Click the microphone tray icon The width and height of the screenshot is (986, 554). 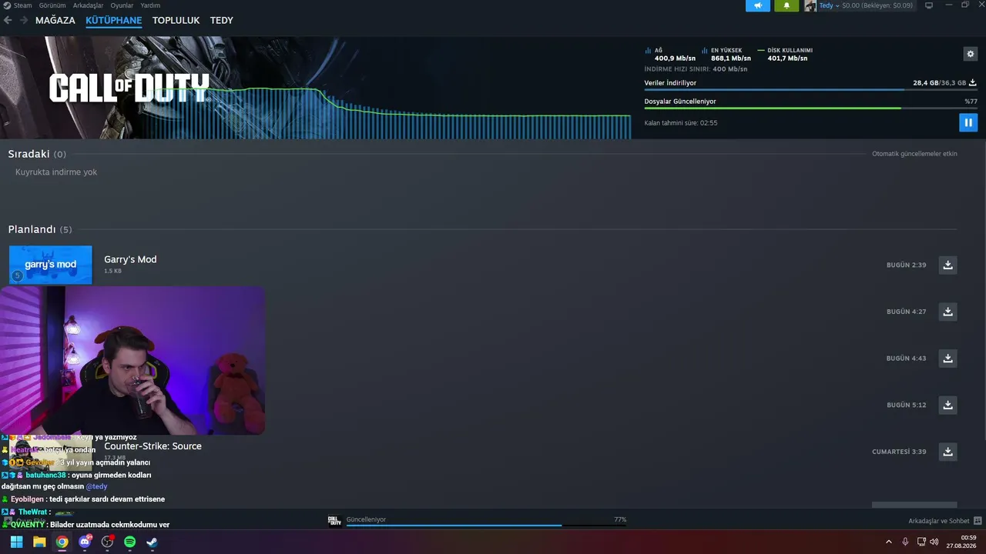pyautogui.click(x=905, y=542)
